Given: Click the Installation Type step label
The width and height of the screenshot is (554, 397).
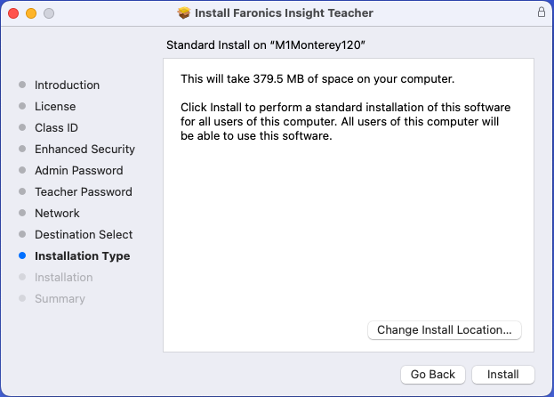Looking at the screenshot, I should [x=82, y=256].
